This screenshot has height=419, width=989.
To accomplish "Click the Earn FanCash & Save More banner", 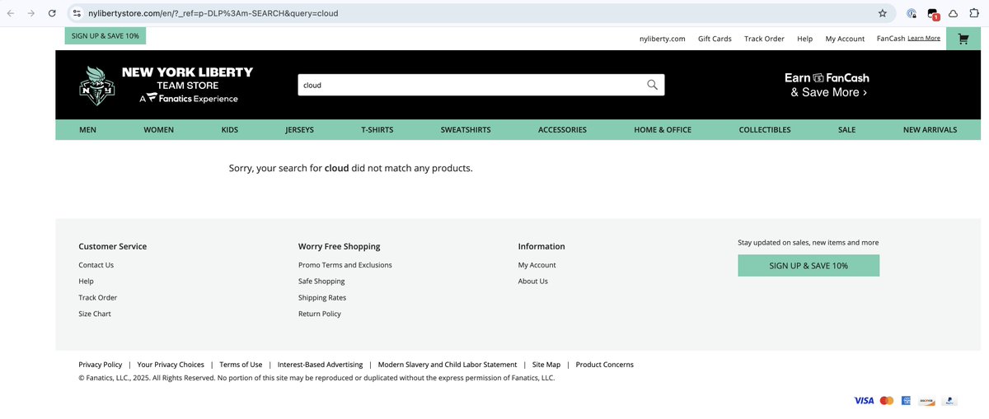I will (828, 85).
